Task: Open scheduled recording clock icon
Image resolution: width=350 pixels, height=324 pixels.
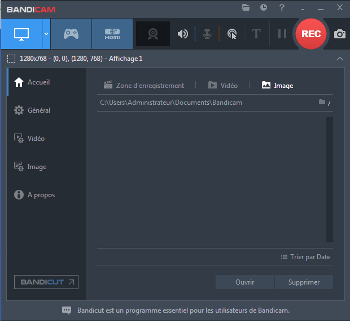Action: (x=264, y=7)
